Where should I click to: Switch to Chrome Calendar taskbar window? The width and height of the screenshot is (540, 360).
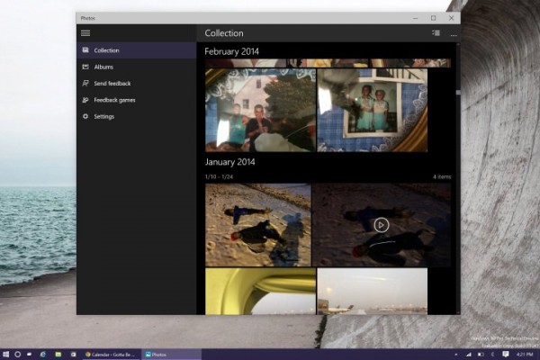(x=112, y=354)
